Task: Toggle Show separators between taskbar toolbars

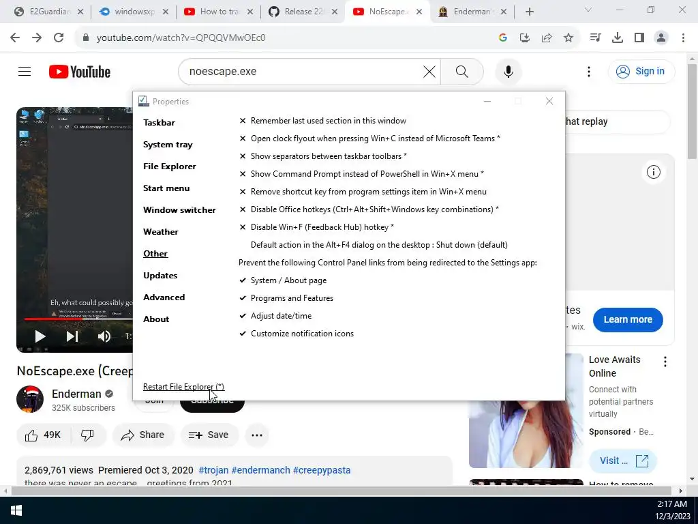Action: (322, 156)
